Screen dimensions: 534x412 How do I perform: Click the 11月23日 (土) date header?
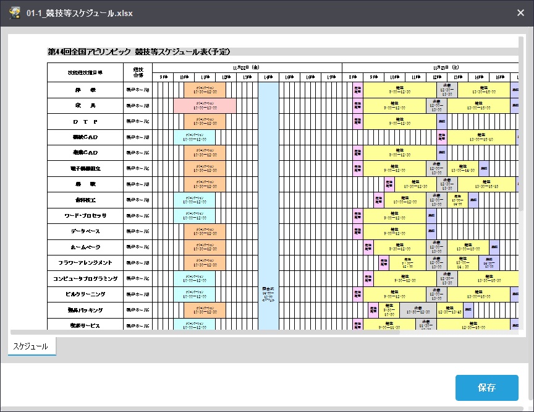click(x=430, y=67)
